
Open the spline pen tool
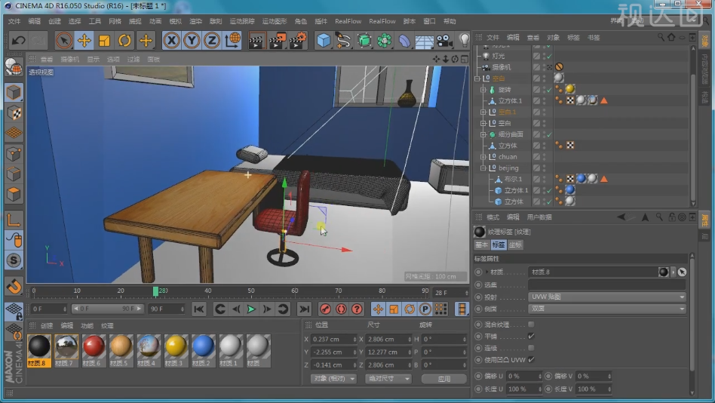point(343,41)
